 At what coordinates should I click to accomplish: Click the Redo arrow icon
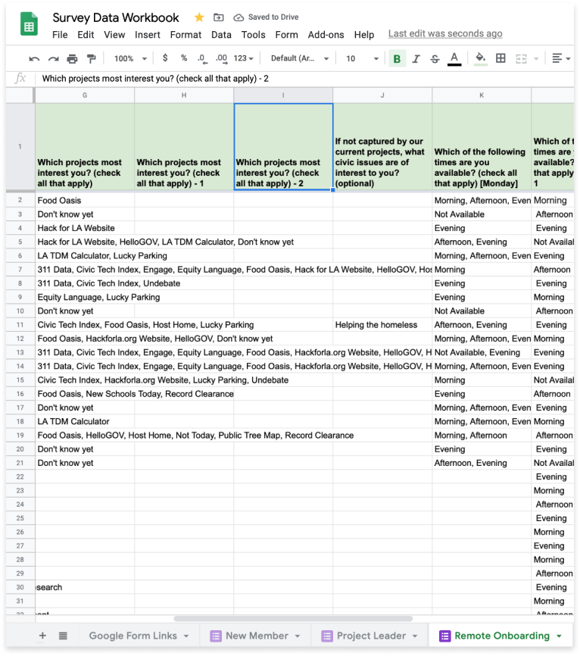tap(53, 58)
